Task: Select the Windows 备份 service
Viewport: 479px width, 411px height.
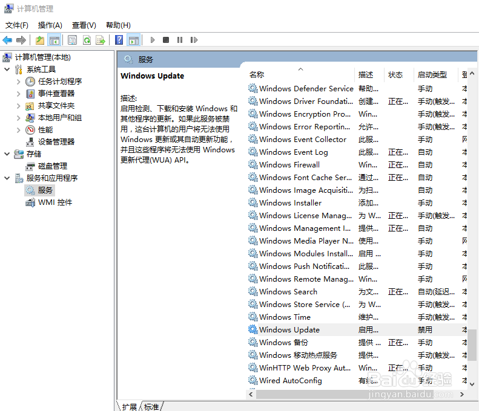Action: (283, 342)
